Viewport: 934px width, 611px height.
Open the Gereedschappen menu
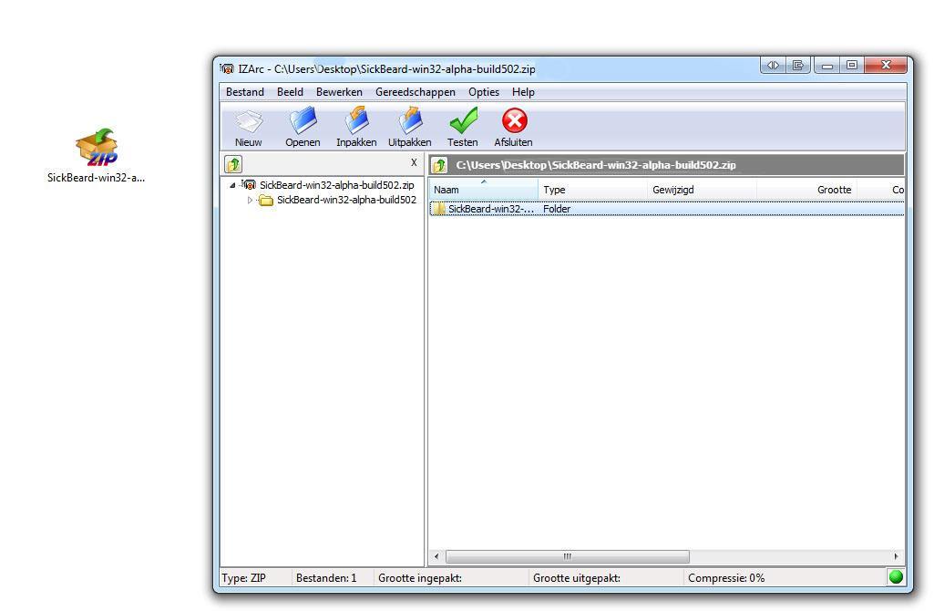tap(416, 92)
